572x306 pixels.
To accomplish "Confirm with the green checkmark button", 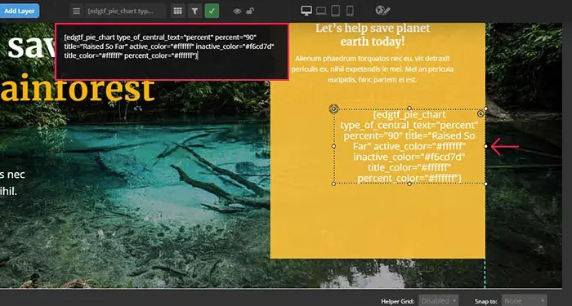I will [212, 11].
